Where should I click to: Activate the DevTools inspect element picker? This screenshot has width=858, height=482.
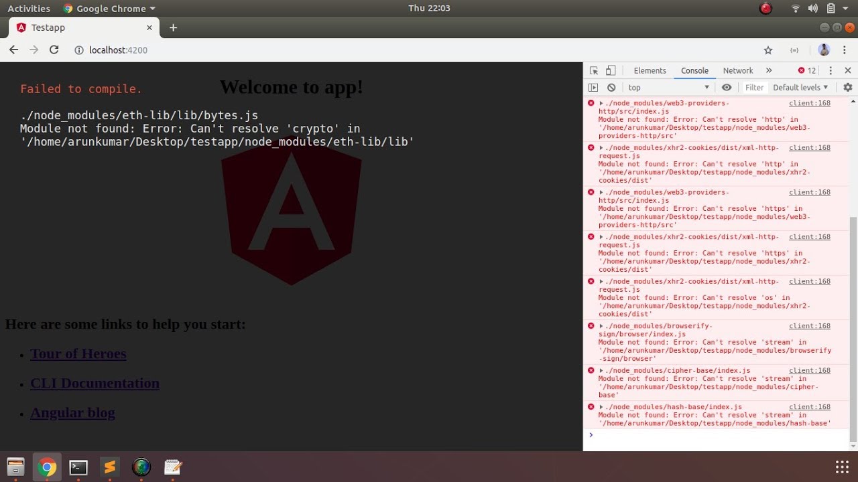coord(593,70)
